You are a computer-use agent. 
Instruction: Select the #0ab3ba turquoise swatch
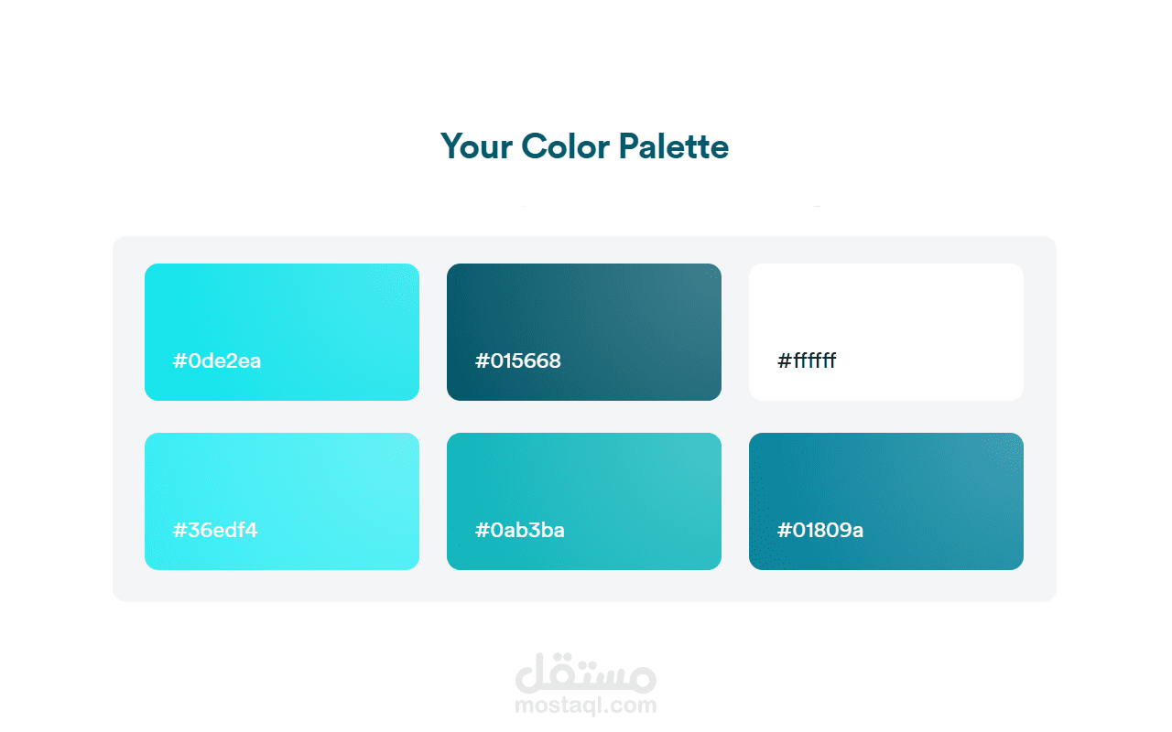(x=584, y=480)
